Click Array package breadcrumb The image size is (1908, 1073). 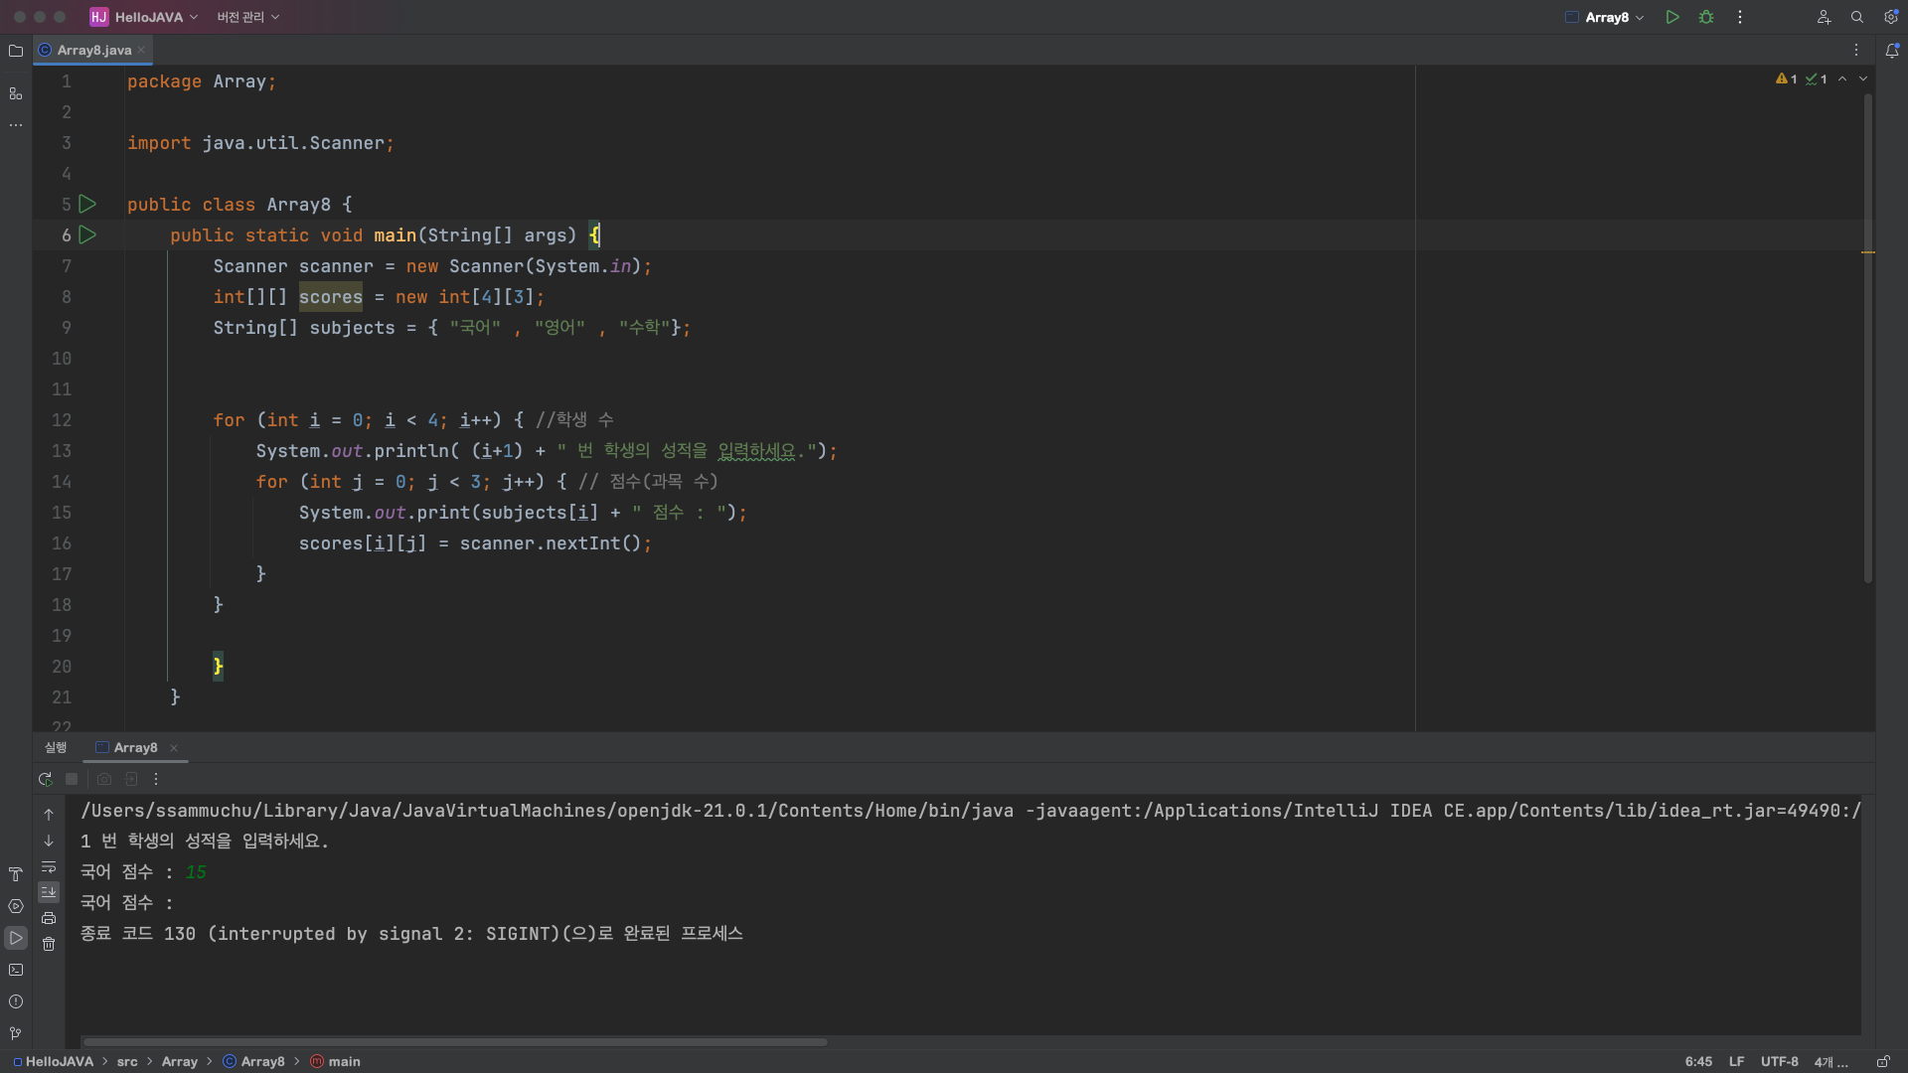(180, 1061)
